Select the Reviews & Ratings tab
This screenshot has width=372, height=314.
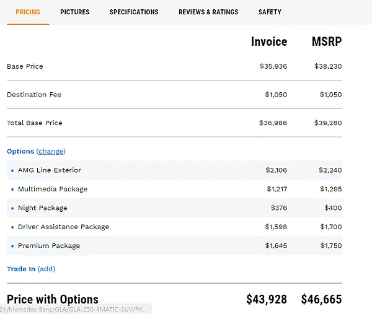[208, 12]
